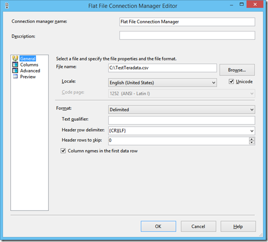Increase Header rows to skip with up arrow

tap(251, 139)
